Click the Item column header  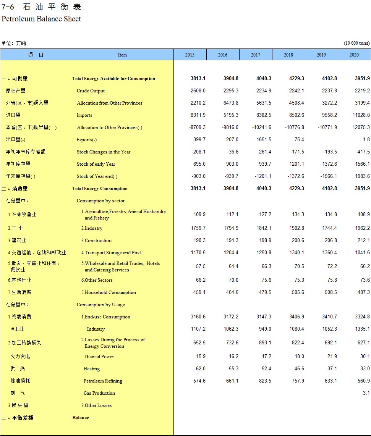[x=122, y=55]
